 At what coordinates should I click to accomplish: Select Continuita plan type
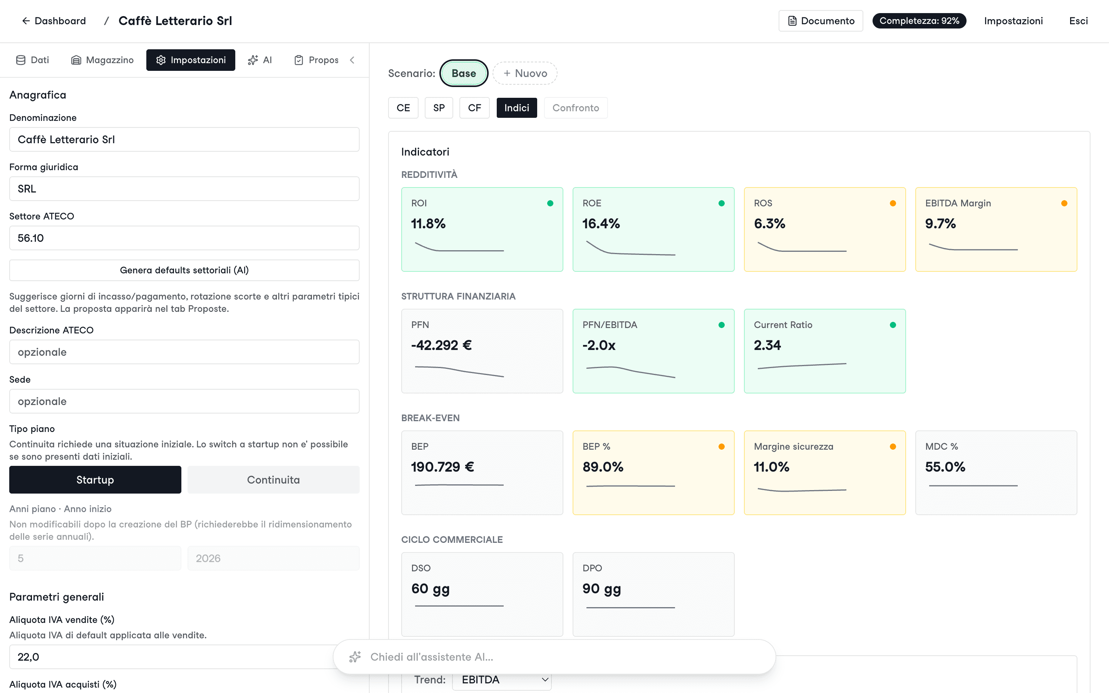273,479
